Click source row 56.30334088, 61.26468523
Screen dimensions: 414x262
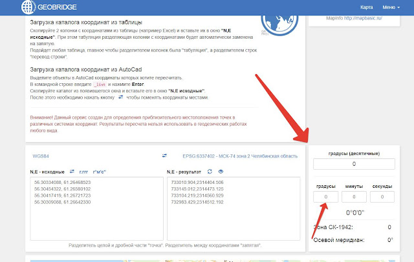[62, 182]
